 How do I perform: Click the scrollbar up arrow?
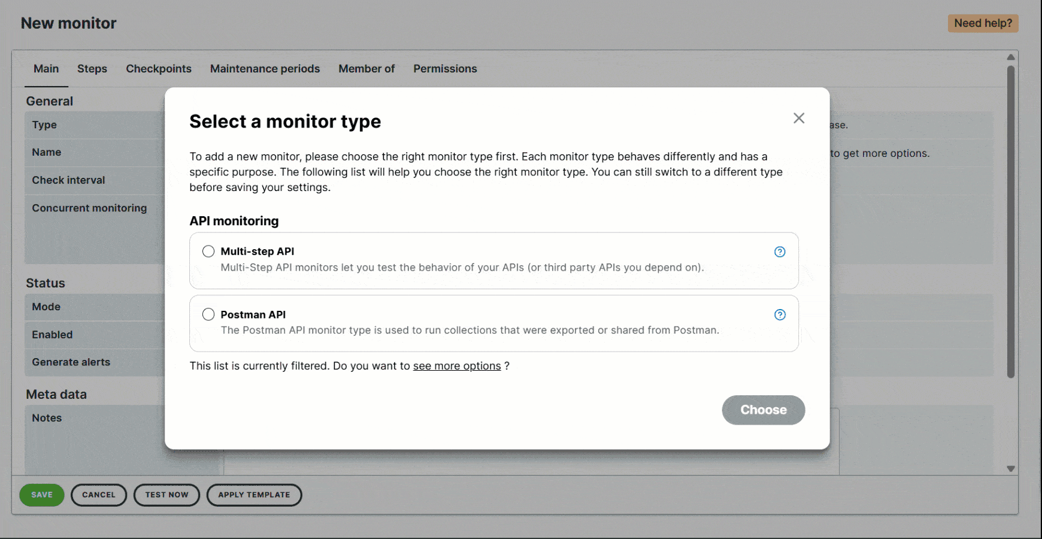(1010, 56)
